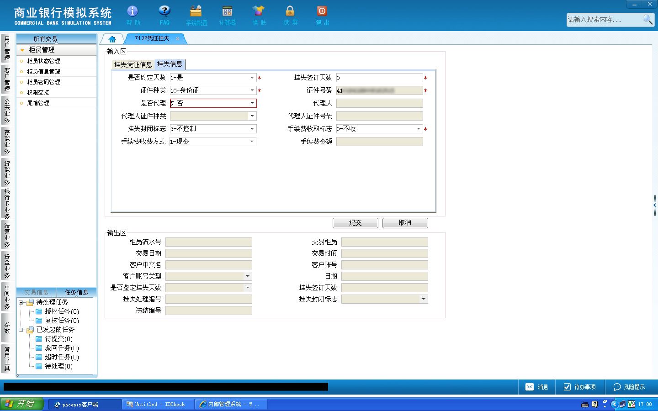This screenshot has width=658, height=411.
Task: Click the 提交 submit button
Action: [x=356, y=223]
